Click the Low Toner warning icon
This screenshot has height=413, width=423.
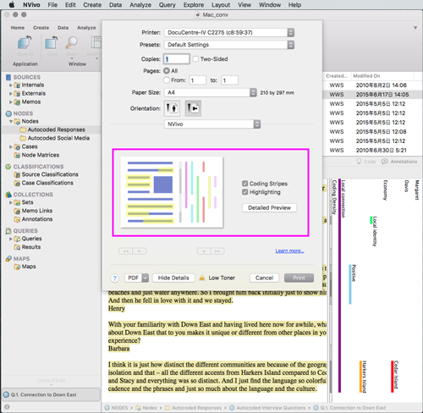point(202,278)
